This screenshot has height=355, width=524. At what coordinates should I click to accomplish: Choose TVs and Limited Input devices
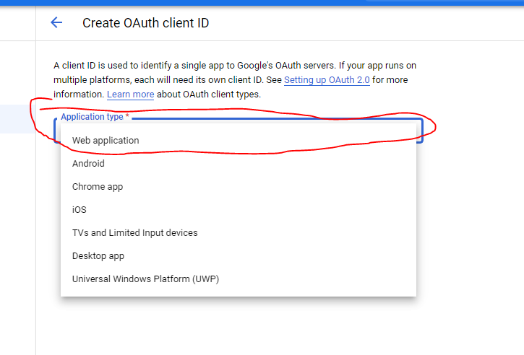[134, 232]
